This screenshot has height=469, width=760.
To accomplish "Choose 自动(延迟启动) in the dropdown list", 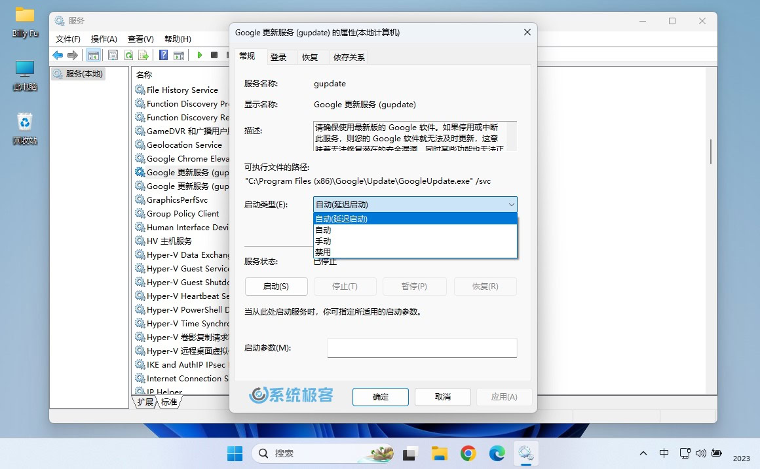I will (415, 218).
